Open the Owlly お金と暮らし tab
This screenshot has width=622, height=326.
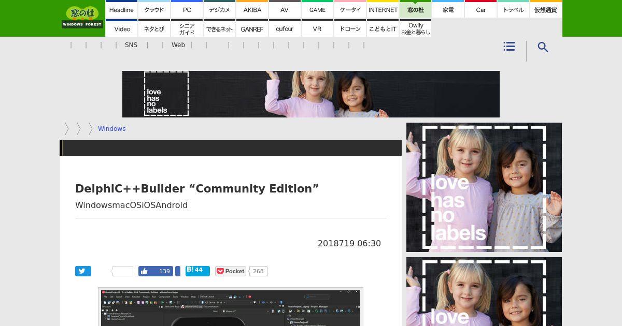(415, 28)
